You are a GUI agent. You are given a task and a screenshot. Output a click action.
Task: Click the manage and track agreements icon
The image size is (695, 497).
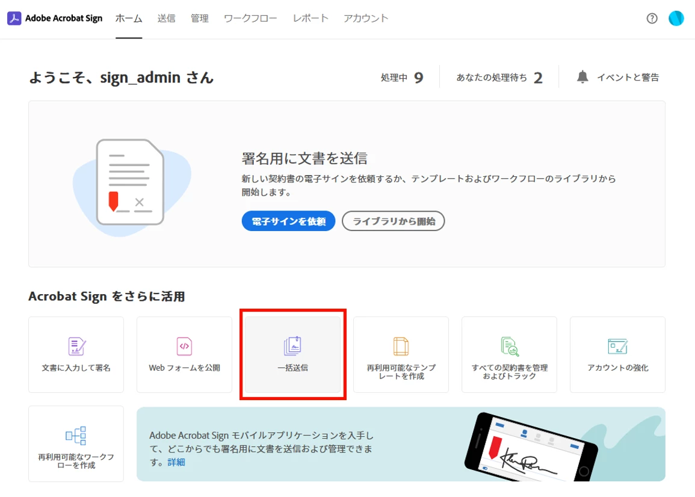[509, 346]
